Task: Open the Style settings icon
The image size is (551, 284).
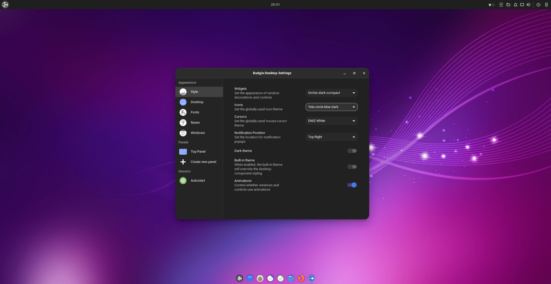Action: click(183, 92)
